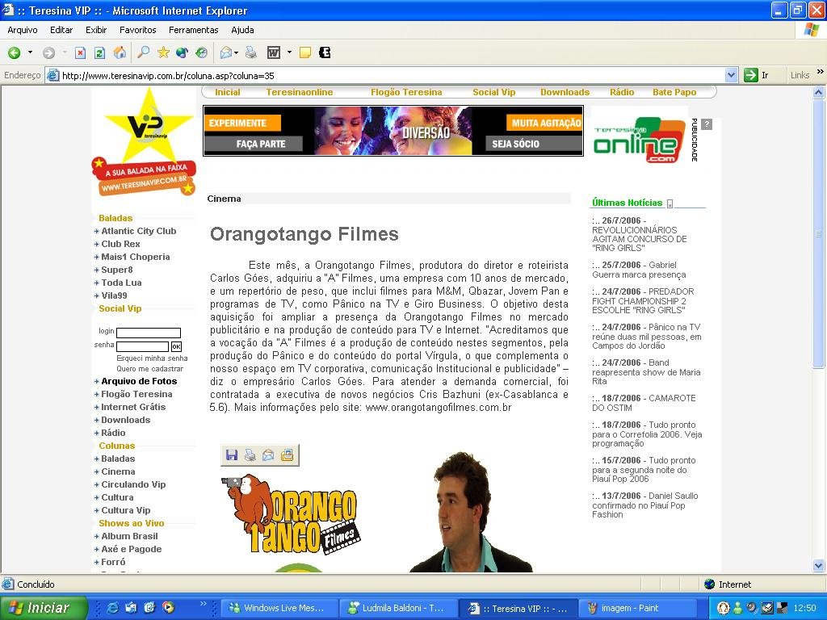This screenshot has width=827, height=620.
Task: Stop page loading with red X icon
Action: click(x=80, y=52)
